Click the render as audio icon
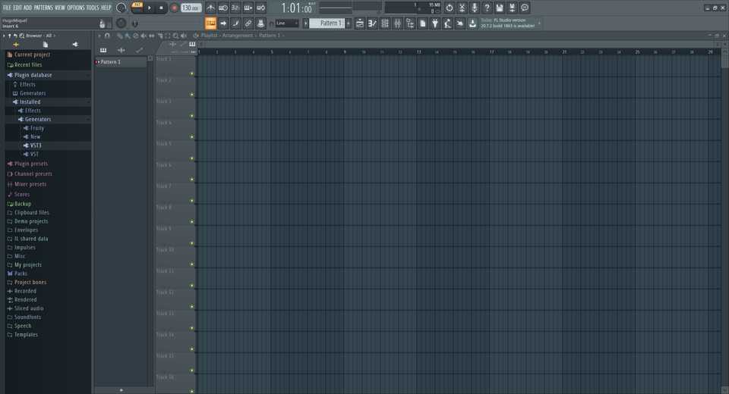Screen dimensions: 729x394 coord(512,8)
